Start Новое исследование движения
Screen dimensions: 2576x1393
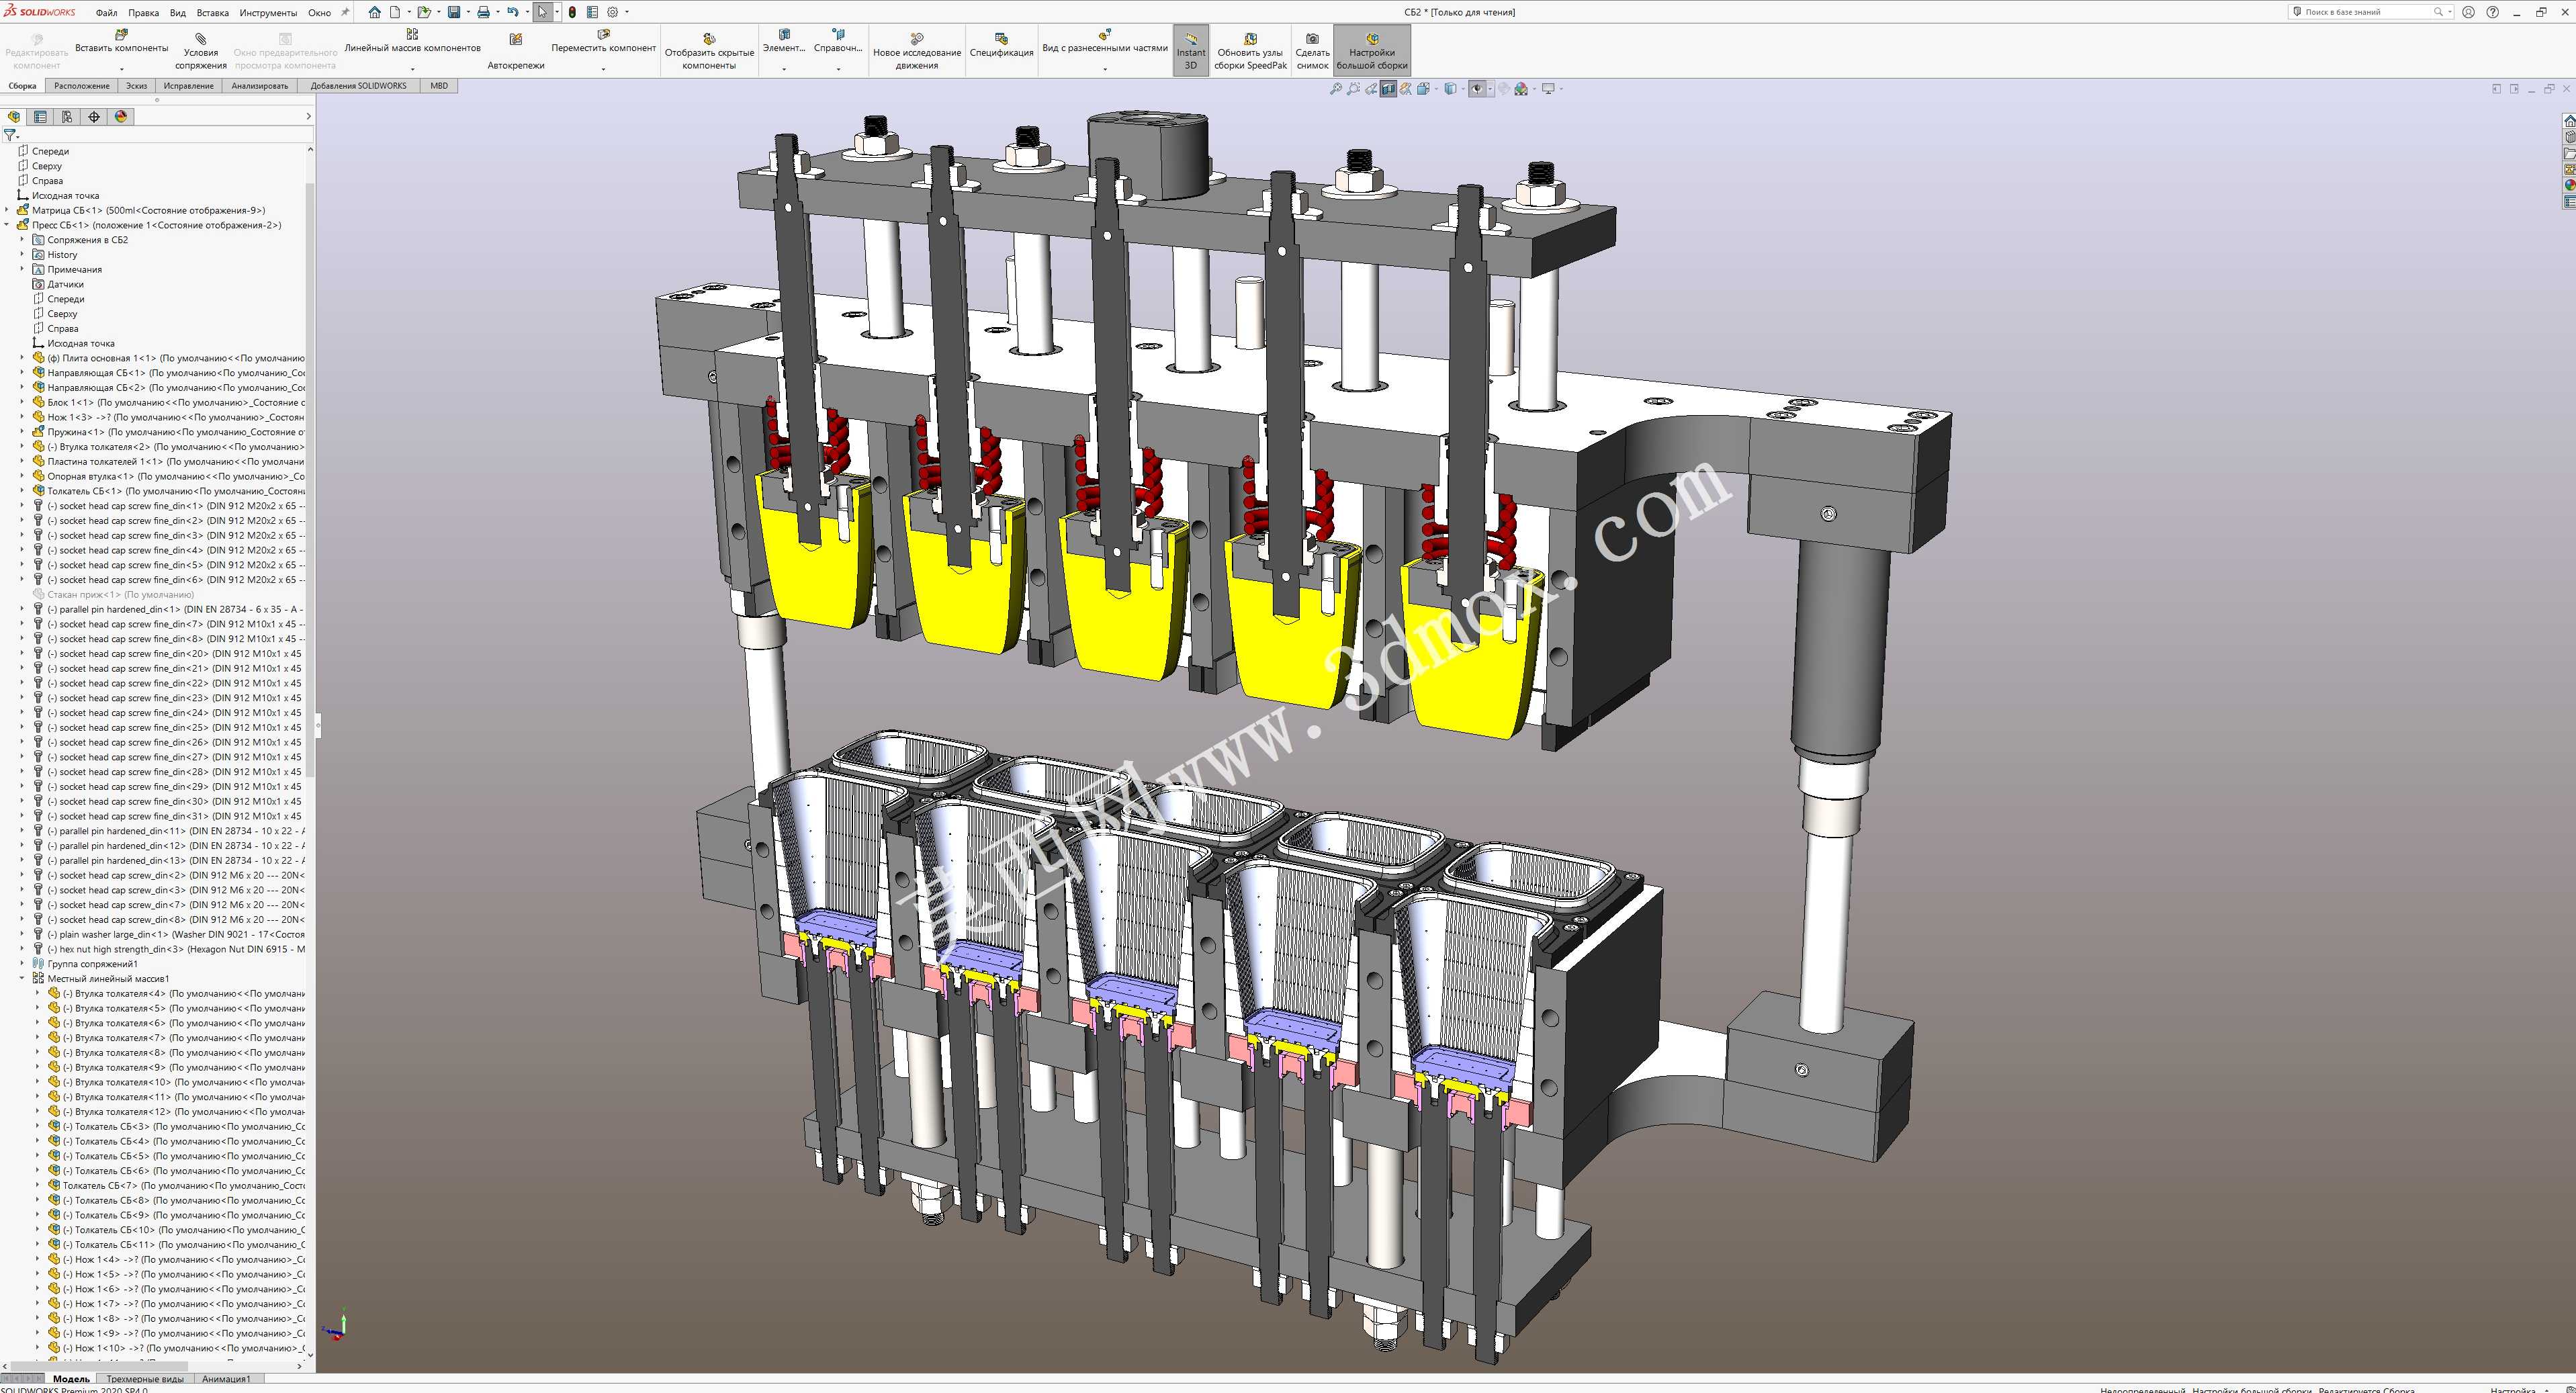click(x=917, y=52)
